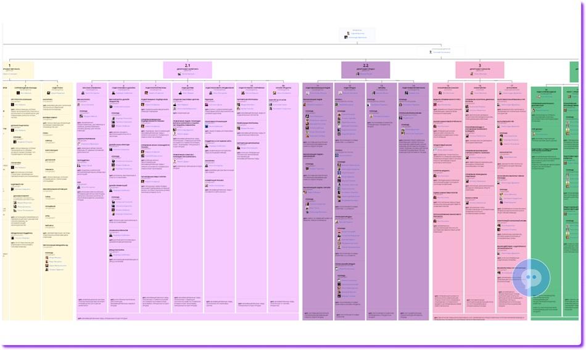The height and width of the screenshot is (350, 586).
Task: Click the department 3 head's avatar
Action: point(472,74)
